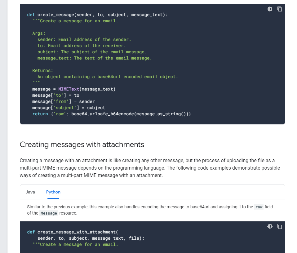This screenshot has height=253, width=297.
Task: Copy the create_message_with_attachment code snippet
Action: 280,226
